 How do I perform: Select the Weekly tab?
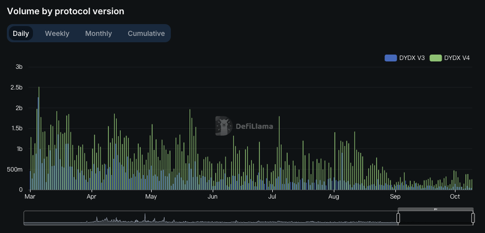point(57,33)
